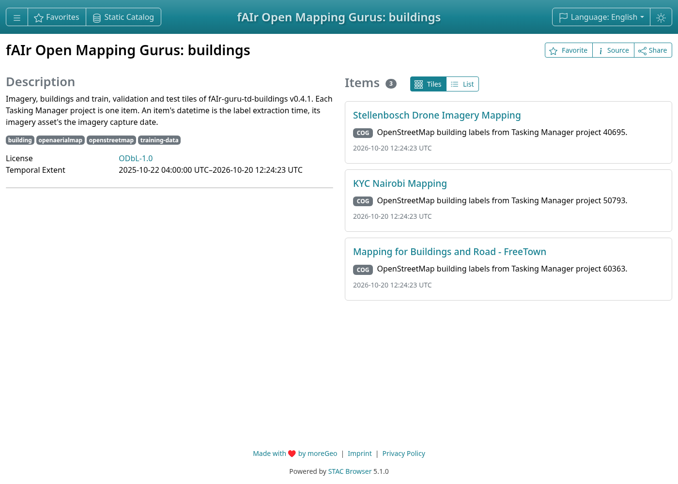Click the STAC Browser version 5.1.0 text
678x484 pixels.
[381, 471]
